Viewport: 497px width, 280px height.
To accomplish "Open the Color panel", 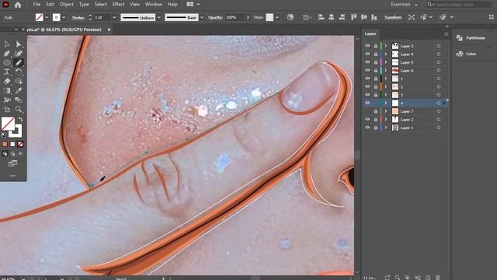I will pyautogui.click(x=466, y=54).
